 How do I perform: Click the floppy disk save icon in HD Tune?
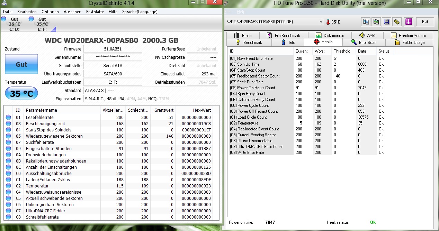(x=387, y=22)
